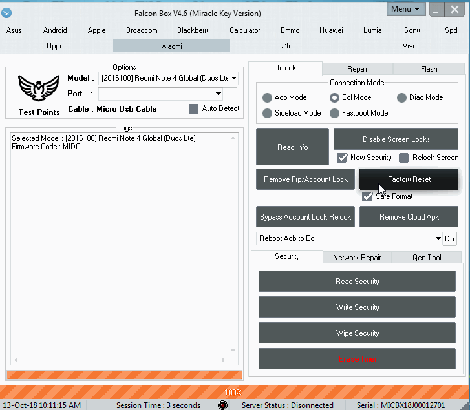Screen dimensions: 470x410
Task: Open the Network Repair sub-tab
Action: (x=357, y=258)
